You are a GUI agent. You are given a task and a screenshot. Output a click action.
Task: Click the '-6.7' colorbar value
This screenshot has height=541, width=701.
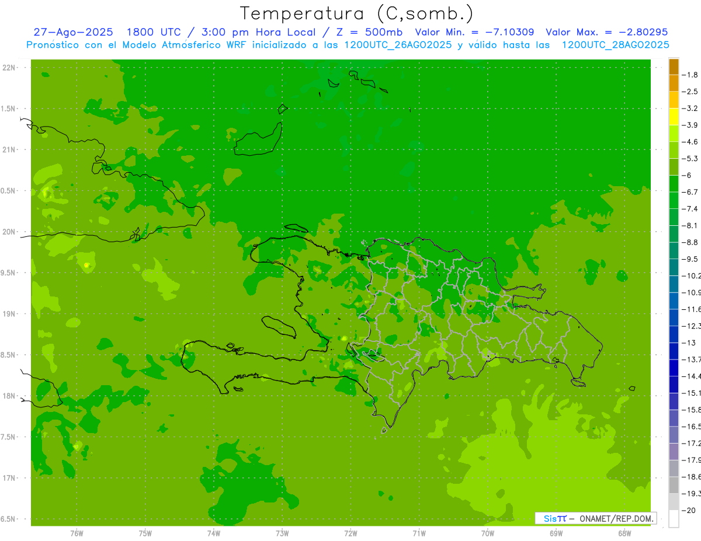[690, 192]
